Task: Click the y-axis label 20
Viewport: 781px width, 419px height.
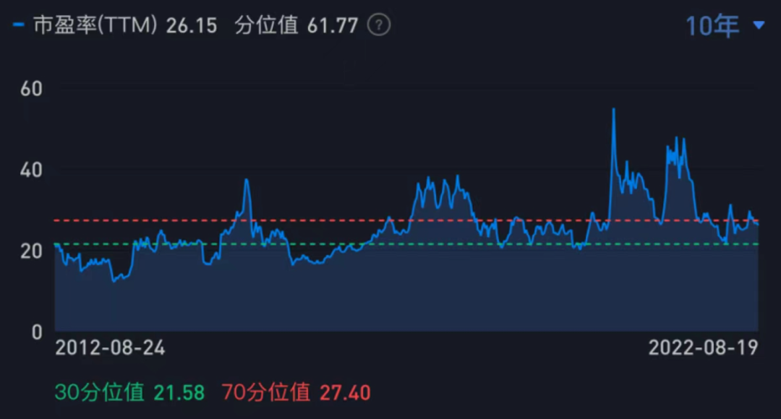Action: [x=32, y=251]
